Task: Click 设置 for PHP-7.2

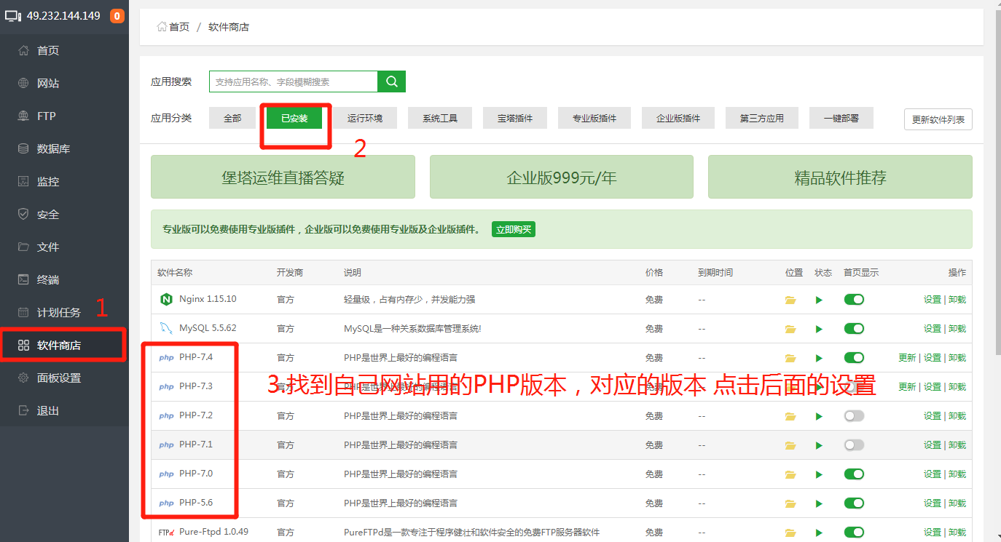Action: (933, 416)
